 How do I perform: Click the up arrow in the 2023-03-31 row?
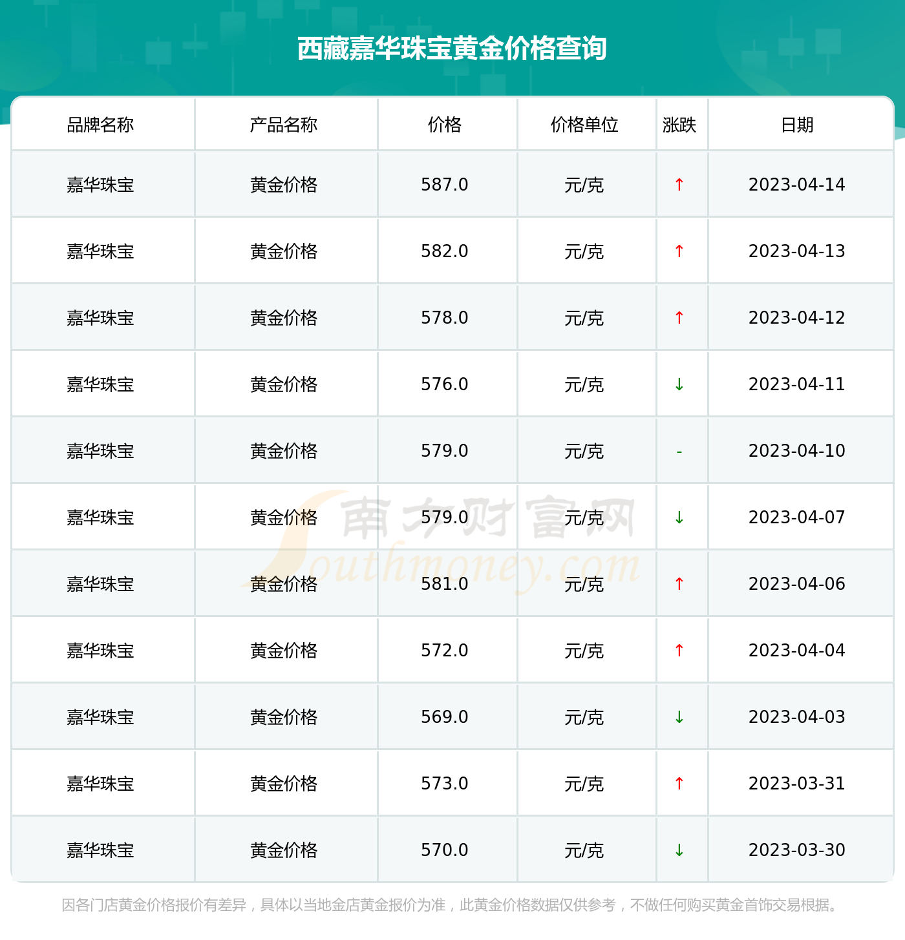tap(679, 784)
